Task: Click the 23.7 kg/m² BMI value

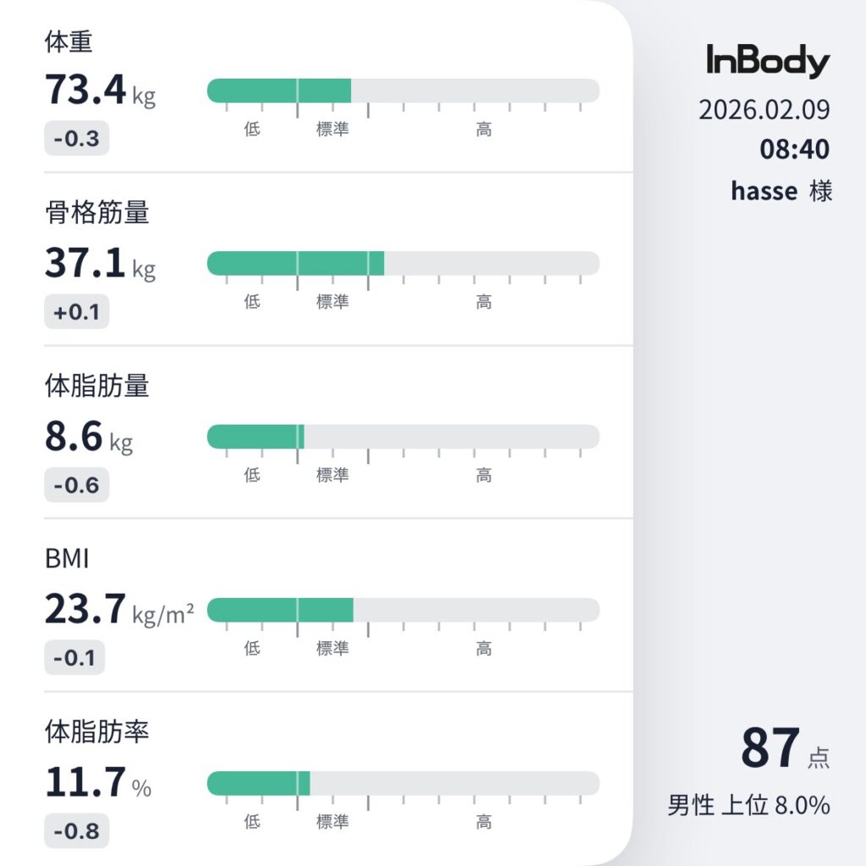Action: 118,610
